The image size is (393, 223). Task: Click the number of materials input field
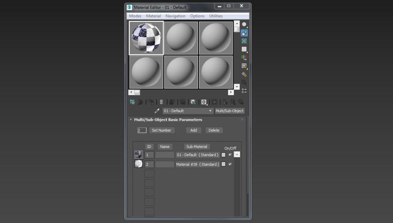tap(142, 130)
